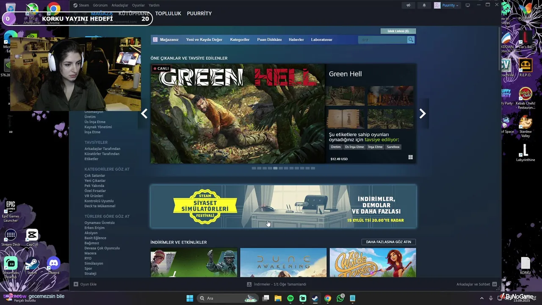Image resolution: width=542 pixels, height=305 pixels.
Task: Open the Labyrinthine desktop shortcut
Action: (x=525, y=152)
